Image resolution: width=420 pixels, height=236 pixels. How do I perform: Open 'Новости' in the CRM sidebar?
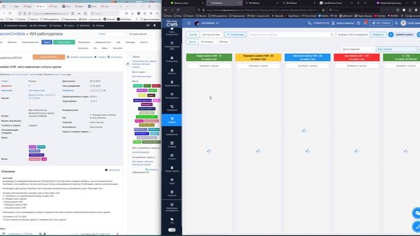172,193
